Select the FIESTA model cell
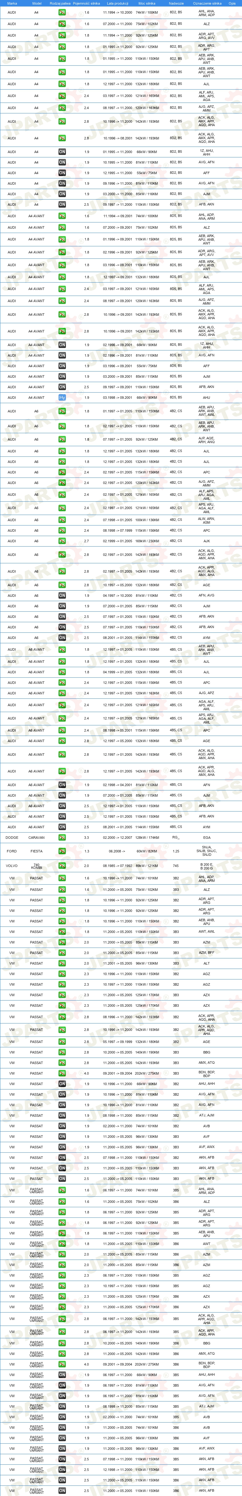This screenshot has height=1496, width=242. (37, 851)
